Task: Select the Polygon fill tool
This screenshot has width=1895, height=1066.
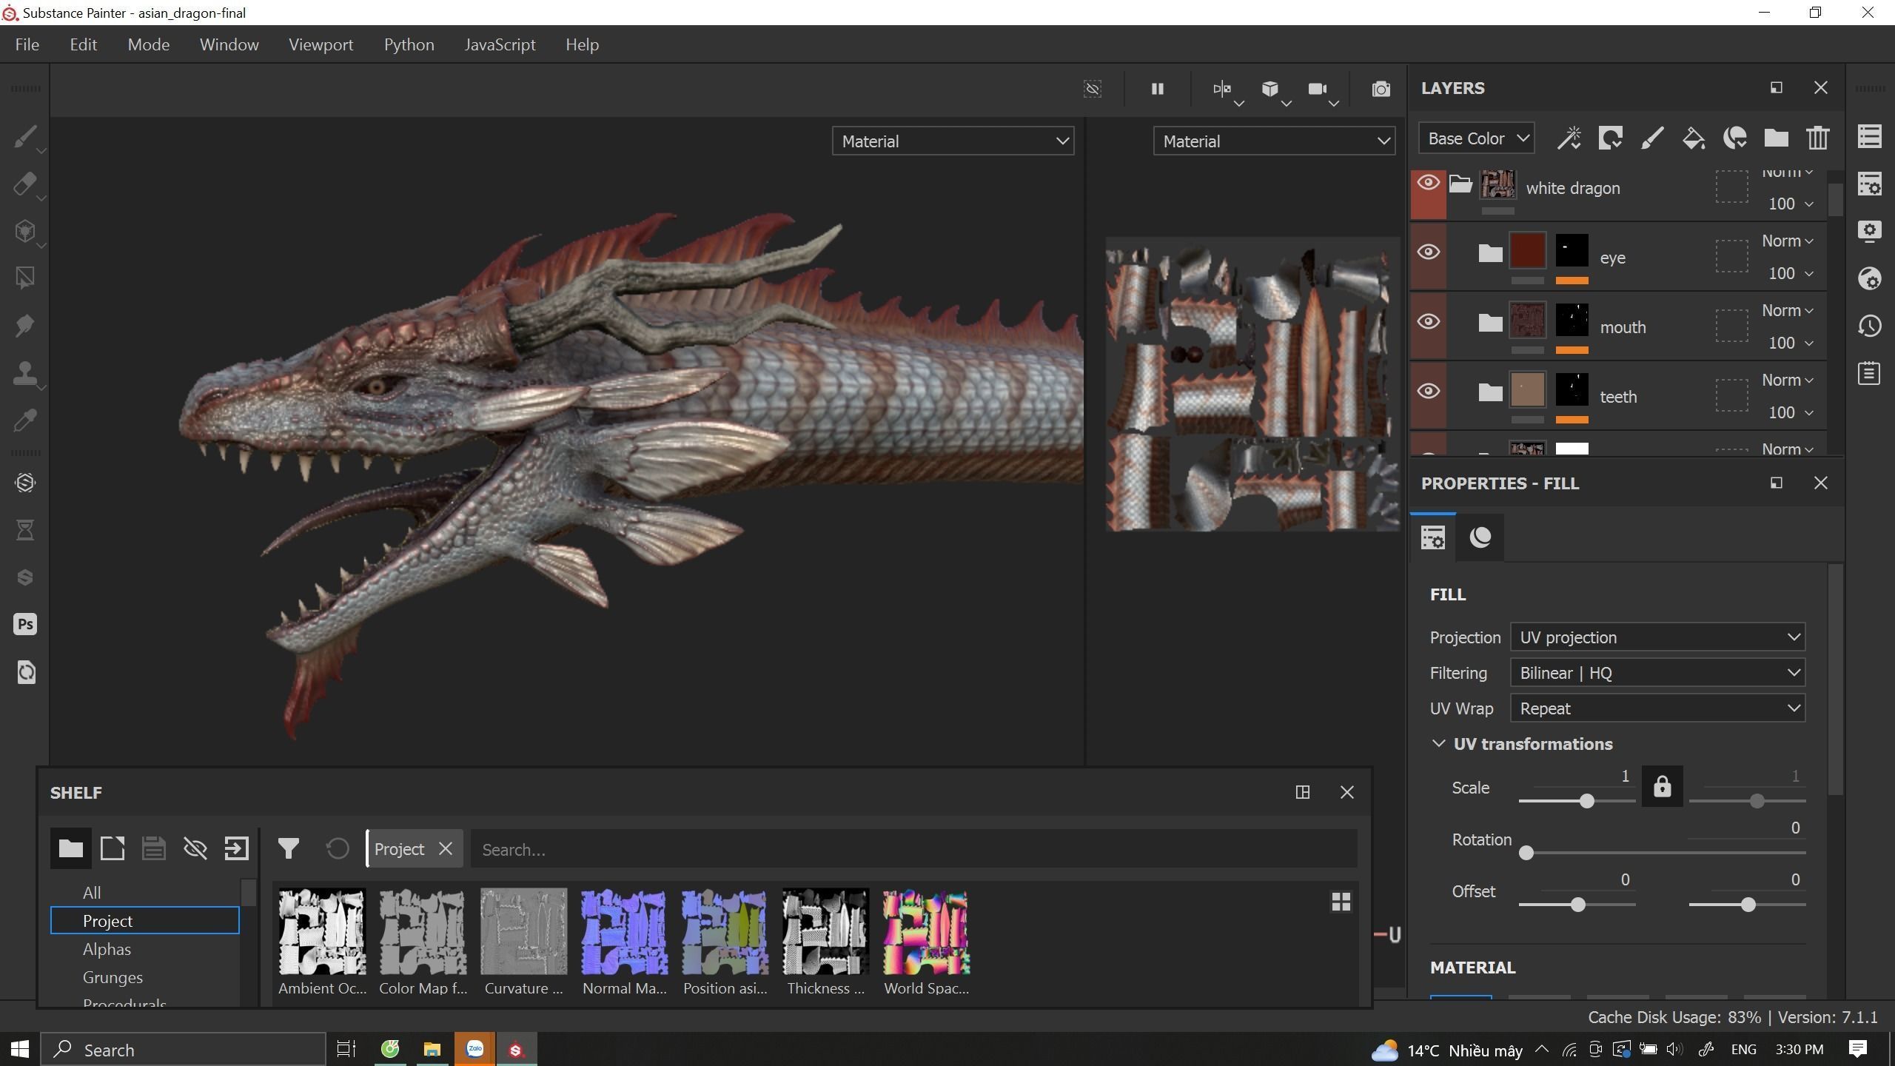Action: pos(25,278)
